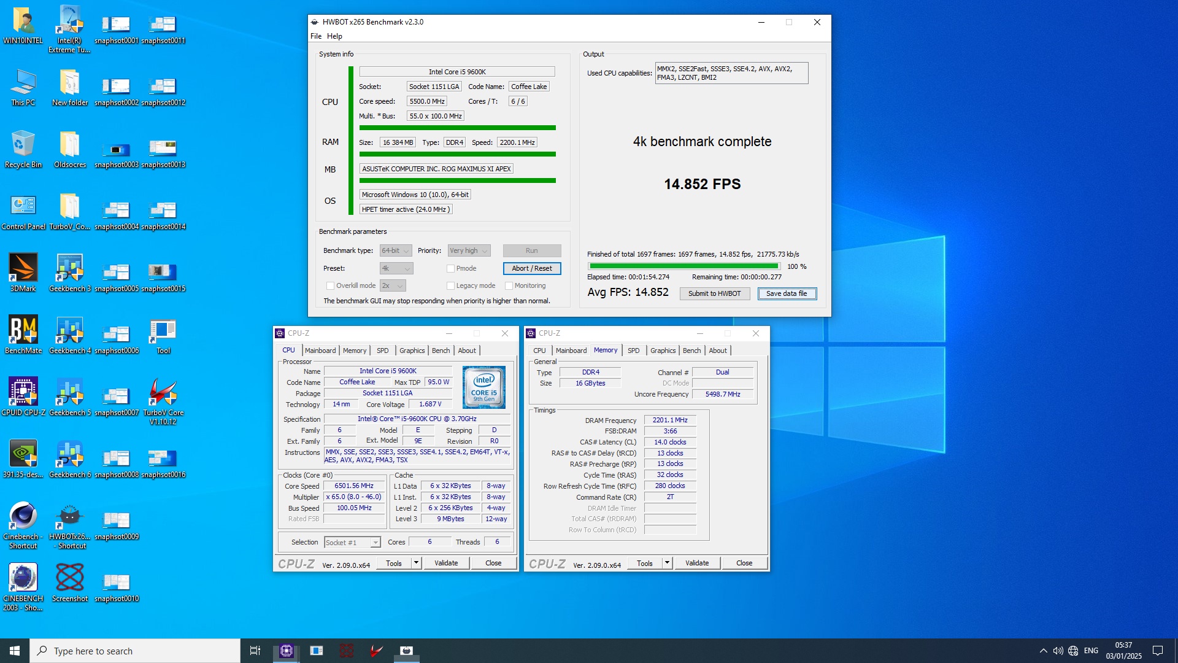The image size is (1178, 663).
Task: Toggle the Overkill mode checkbox
Action: [x=330, y=285]
